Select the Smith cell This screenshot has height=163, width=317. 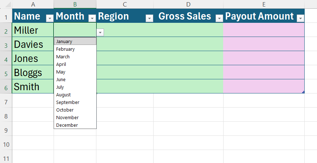(x=33, y=86)
